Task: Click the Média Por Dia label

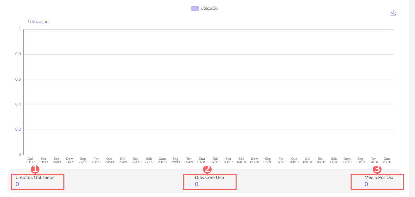Action: (379, 177)
